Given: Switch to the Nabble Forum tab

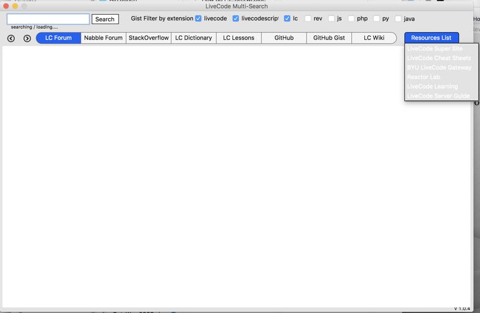Looking at the screenshot, I should tap(103, 38).
